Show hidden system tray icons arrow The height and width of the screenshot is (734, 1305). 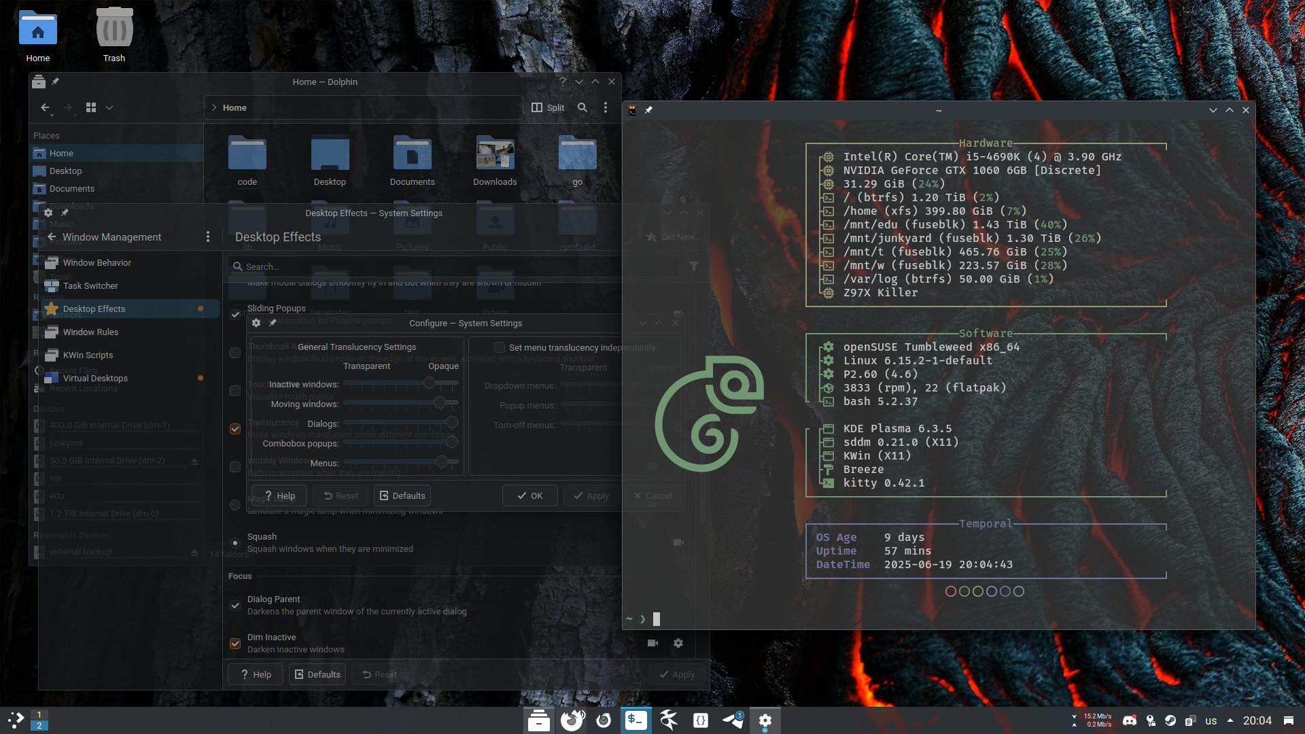click(1230, 720)
